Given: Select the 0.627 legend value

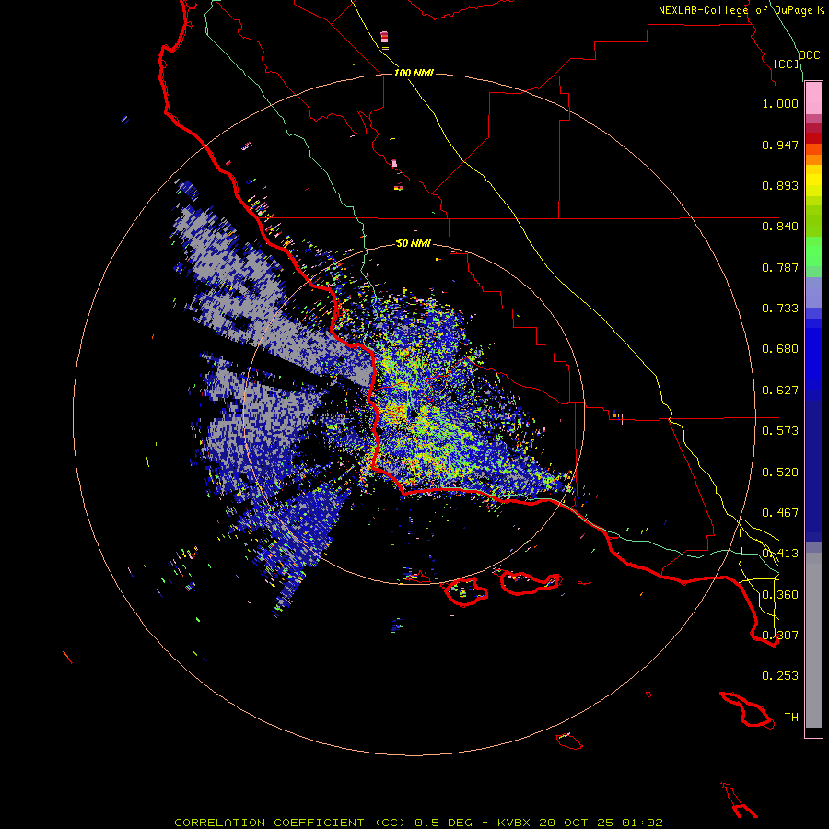Looking at the screenshot, I should (x=780, y=391).
